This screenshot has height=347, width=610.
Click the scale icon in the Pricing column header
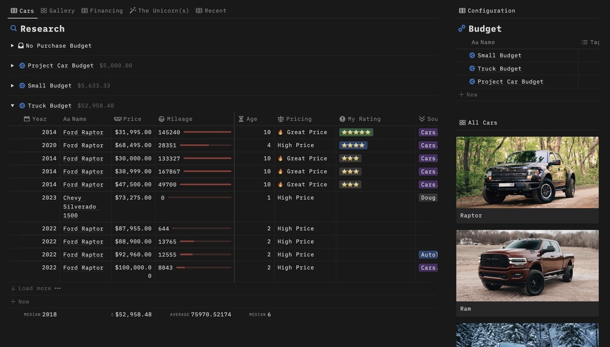coord(280,119)
